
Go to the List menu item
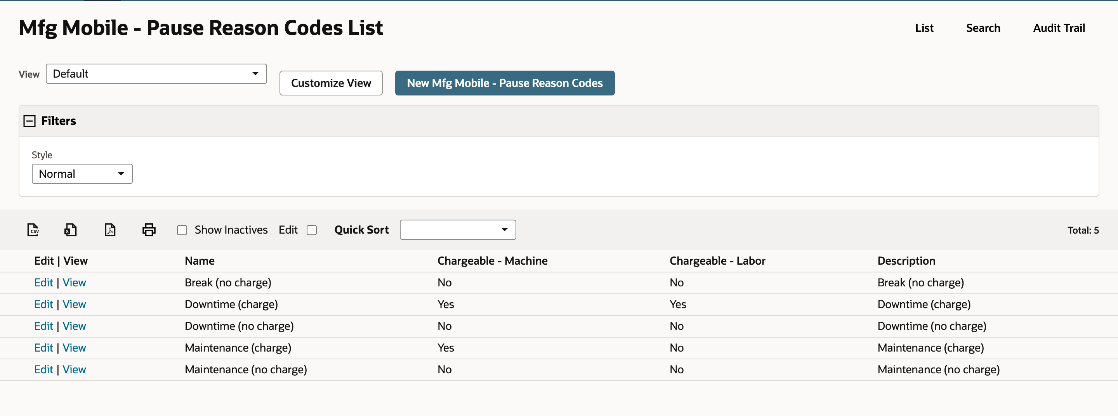tap(924, 28)
